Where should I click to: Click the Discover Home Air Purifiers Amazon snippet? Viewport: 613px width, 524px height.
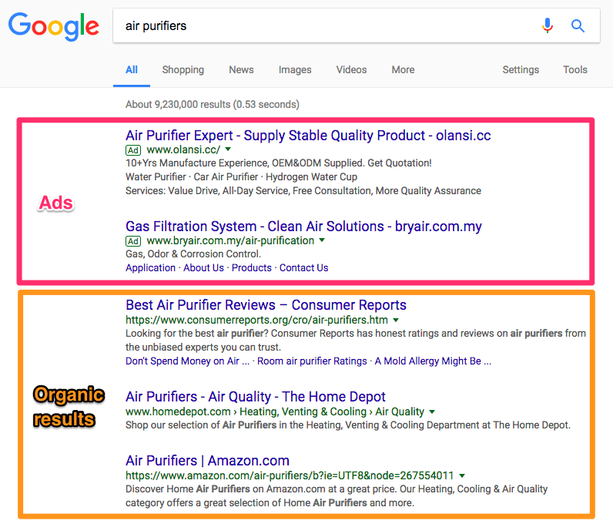pyautogui.click(x=337, y=495)
